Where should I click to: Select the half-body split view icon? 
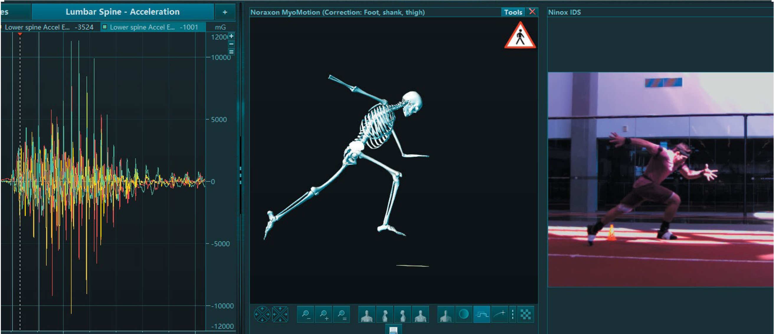click(x=446, y=315)
